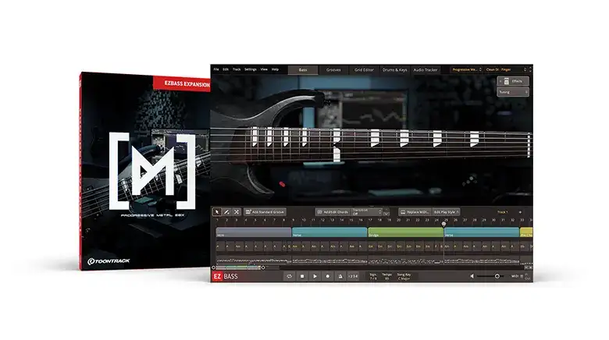Select the grey Intro song block
This screenshot has height=340, width=609.
[254, 232]
